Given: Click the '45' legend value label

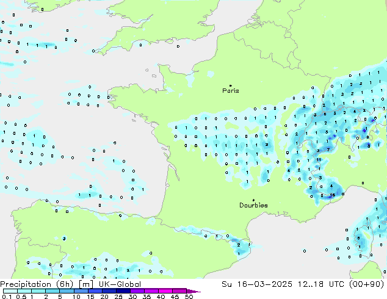Looking at the screenshot, I should (x=175, y=297).
